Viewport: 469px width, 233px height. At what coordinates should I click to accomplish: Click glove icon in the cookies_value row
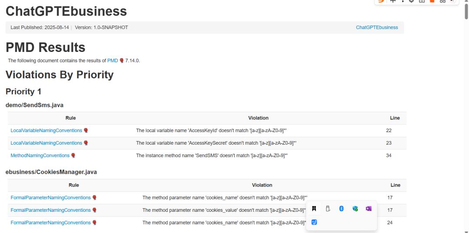(95, 210)
